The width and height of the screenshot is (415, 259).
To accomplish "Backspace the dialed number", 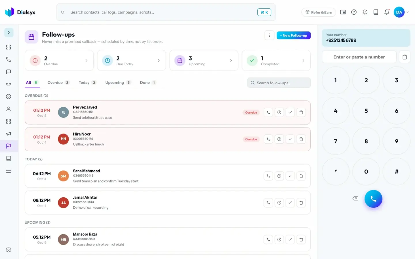I will (355, 198).
